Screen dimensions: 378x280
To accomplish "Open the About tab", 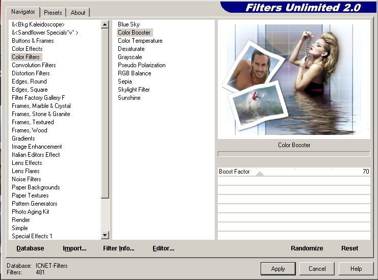I will [78, 13].
